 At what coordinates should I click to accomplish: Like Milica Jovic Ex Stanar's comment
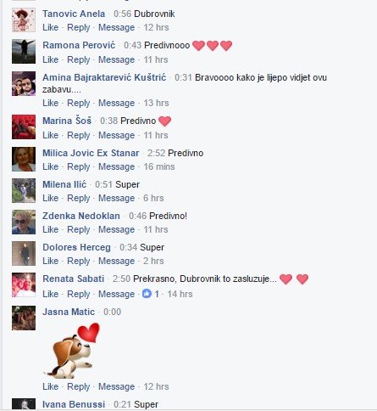51,166
